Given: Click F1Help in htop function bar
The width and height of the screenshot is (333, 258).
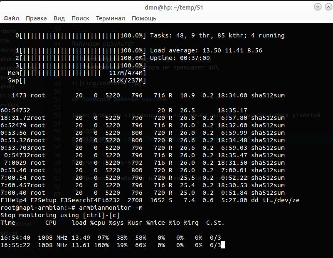Looking at the screenshot, I should tap(10, 200).
